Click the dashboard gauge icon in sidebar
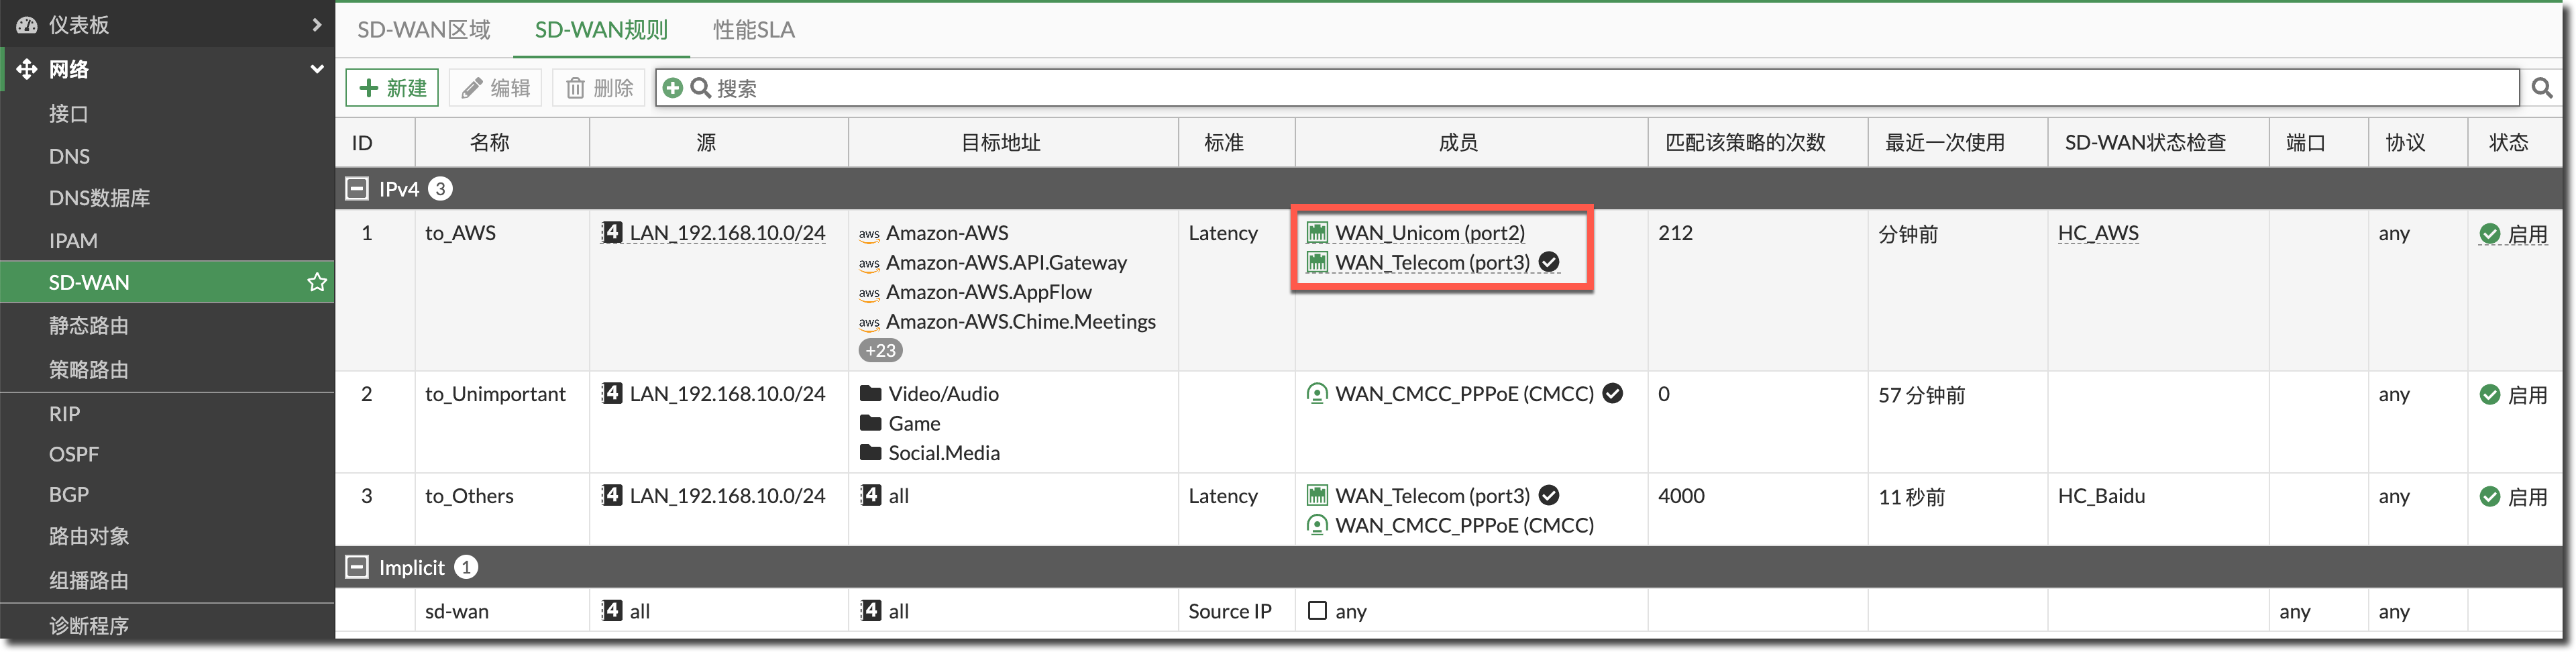The image size is (2576, 652). point(27,25)
